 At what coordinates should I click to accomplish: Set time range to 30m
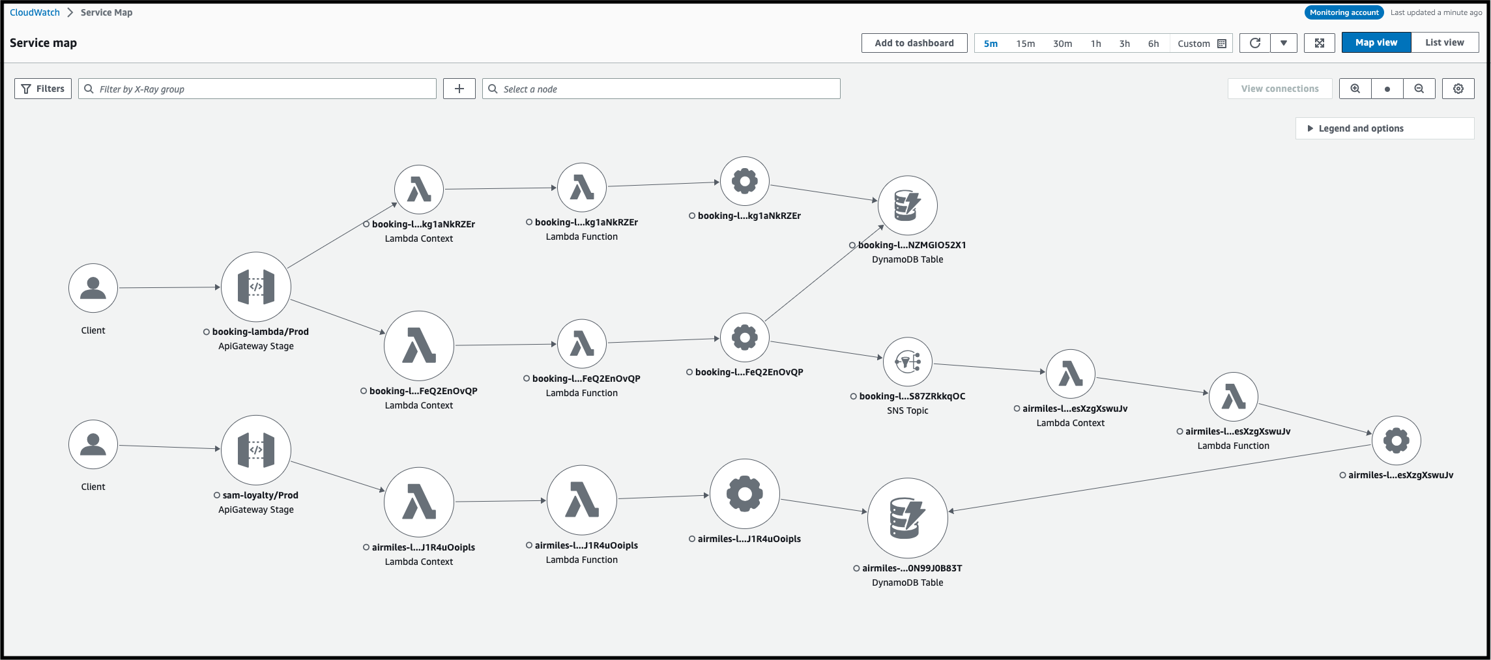click(x=1063, y=44)
